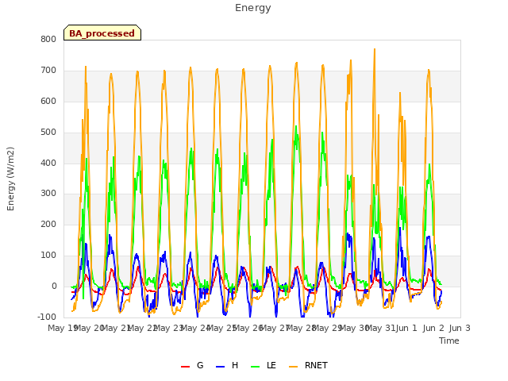Click the 800 y-axis tick label

[48, 40]
